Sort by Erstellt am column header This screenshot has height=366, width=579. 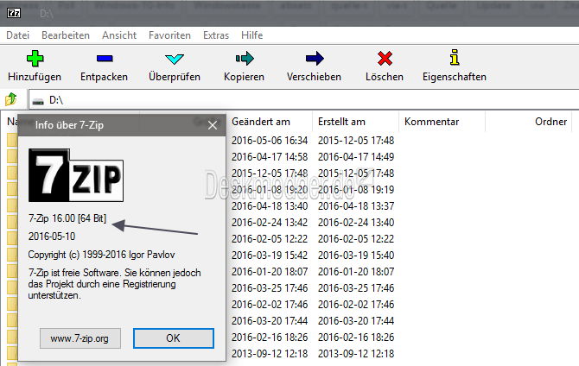pyautogui.click(x=341, y=122)
